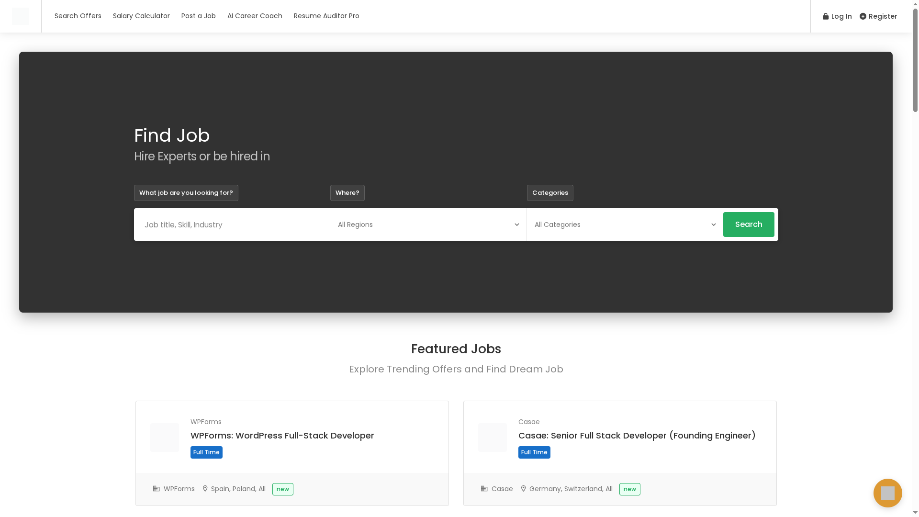Click the location pin next to Spain, Poland
The height and width of the screenshot is (517, 919).
205,489
